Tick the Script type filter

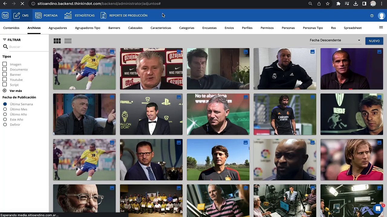[x=5, y=84]
